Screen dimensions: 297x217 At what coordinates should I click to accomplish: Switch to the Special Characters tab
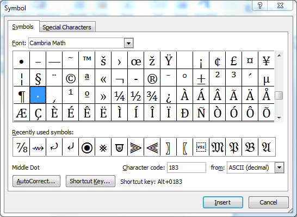click(67, 27)
